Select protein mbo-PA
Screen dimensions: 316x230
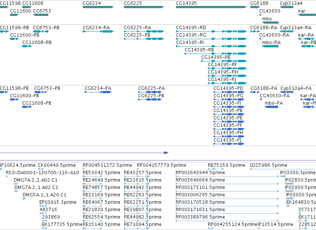click(x=271, y=107)
